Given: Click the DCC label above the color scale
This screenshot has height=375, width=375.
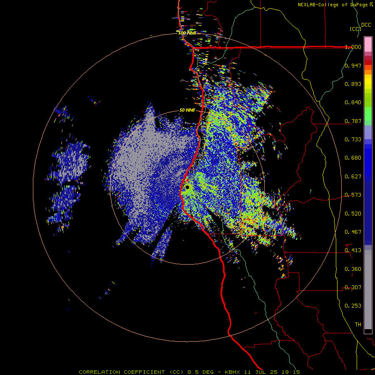Looking at the screenshot, I should 366,25.
